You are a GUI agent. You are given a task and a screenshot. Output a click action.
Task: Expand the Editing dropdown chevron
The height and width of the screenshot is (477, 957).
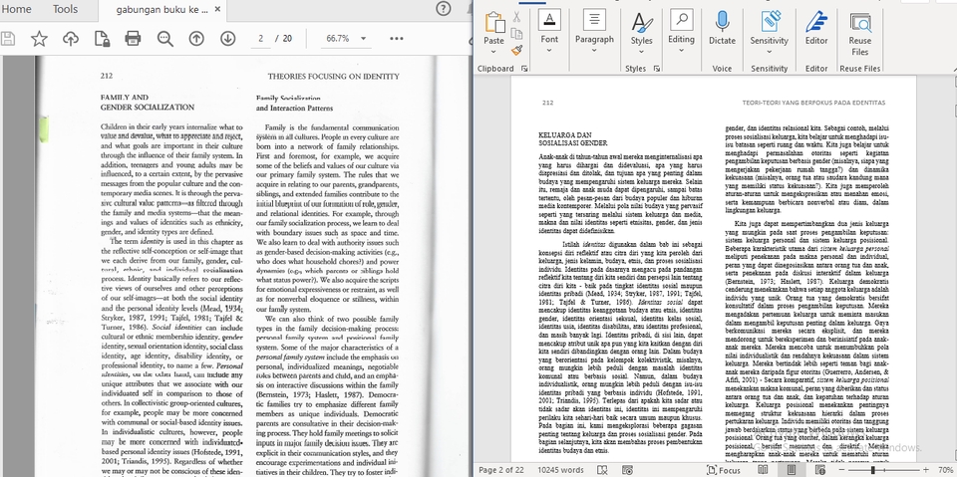[x=681, y=51]
